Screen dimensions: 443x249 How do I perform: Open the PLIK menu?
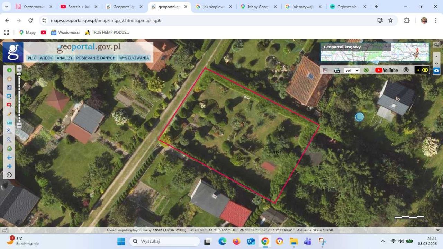(32, 58)
